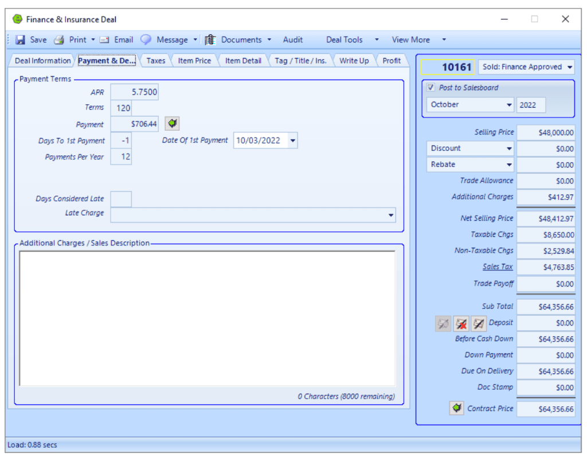This screenshot has width=587, height=458.
Task: Edit the deposit with the pen icon
Action: click(x=478, y=323)
